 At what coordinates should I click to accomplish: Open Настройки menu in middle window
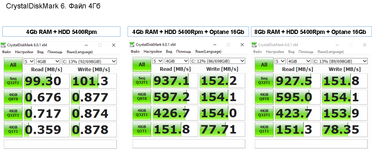pyautogui.click(x=153, y=52)
